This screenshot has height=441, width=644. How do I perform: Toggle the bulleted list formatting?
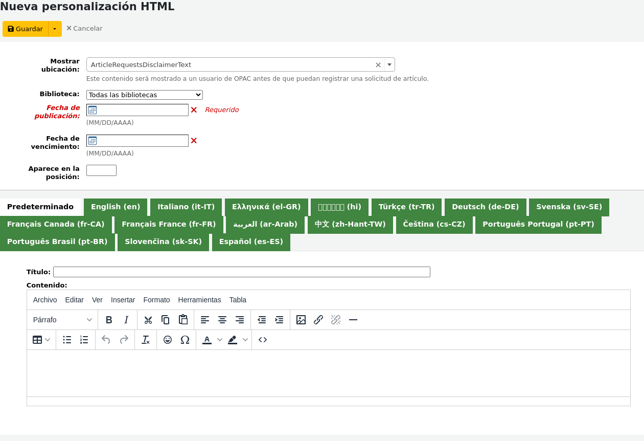click(67, 340)
